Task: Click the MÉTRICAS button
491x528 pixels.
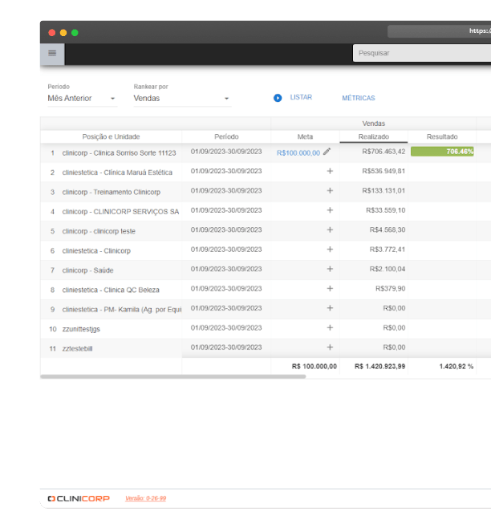Action: point(359,98)
